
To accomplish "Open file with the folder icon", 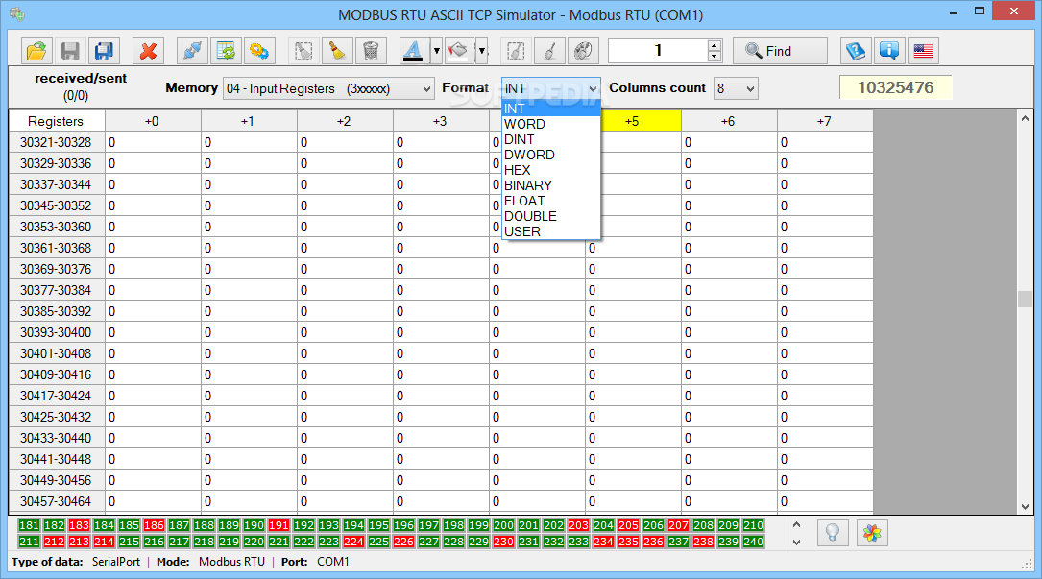I will coord(36,51).
